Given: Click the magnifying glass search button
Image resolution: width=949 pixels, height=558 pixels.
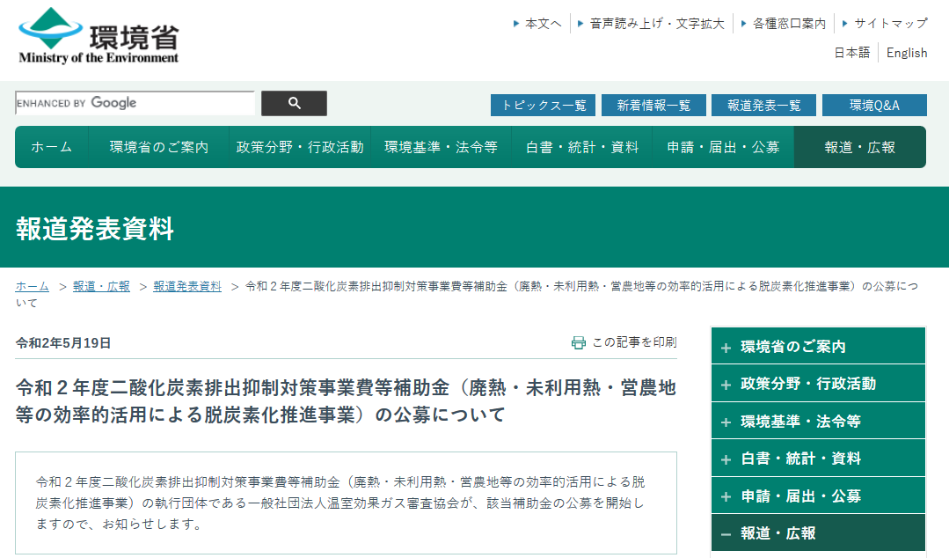Looking at the screenshot, I should coord(294,103).
